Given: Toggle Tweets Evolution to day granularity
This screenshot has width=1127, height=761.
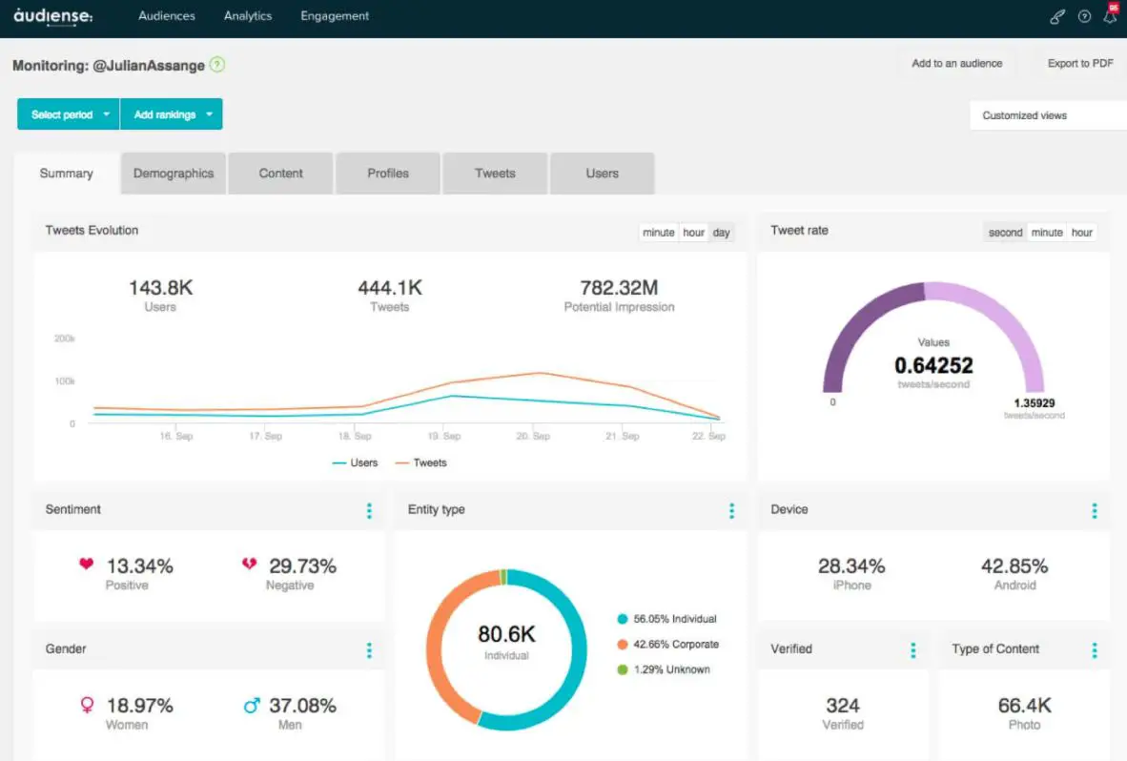Looking at the screenshot, I should (x=721, y=232).
